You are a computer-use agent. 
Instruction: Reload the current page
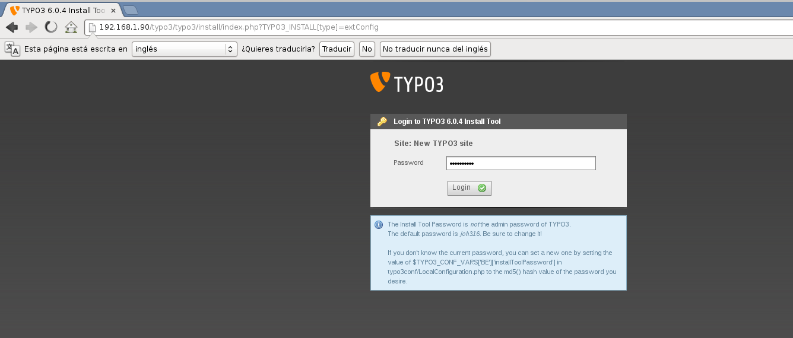51,27
